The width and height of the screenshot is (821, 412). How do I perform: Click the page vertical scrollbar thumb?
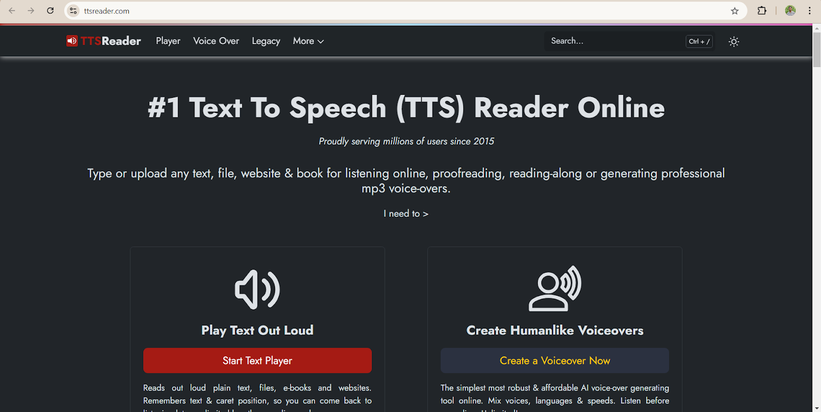[816, 50]
